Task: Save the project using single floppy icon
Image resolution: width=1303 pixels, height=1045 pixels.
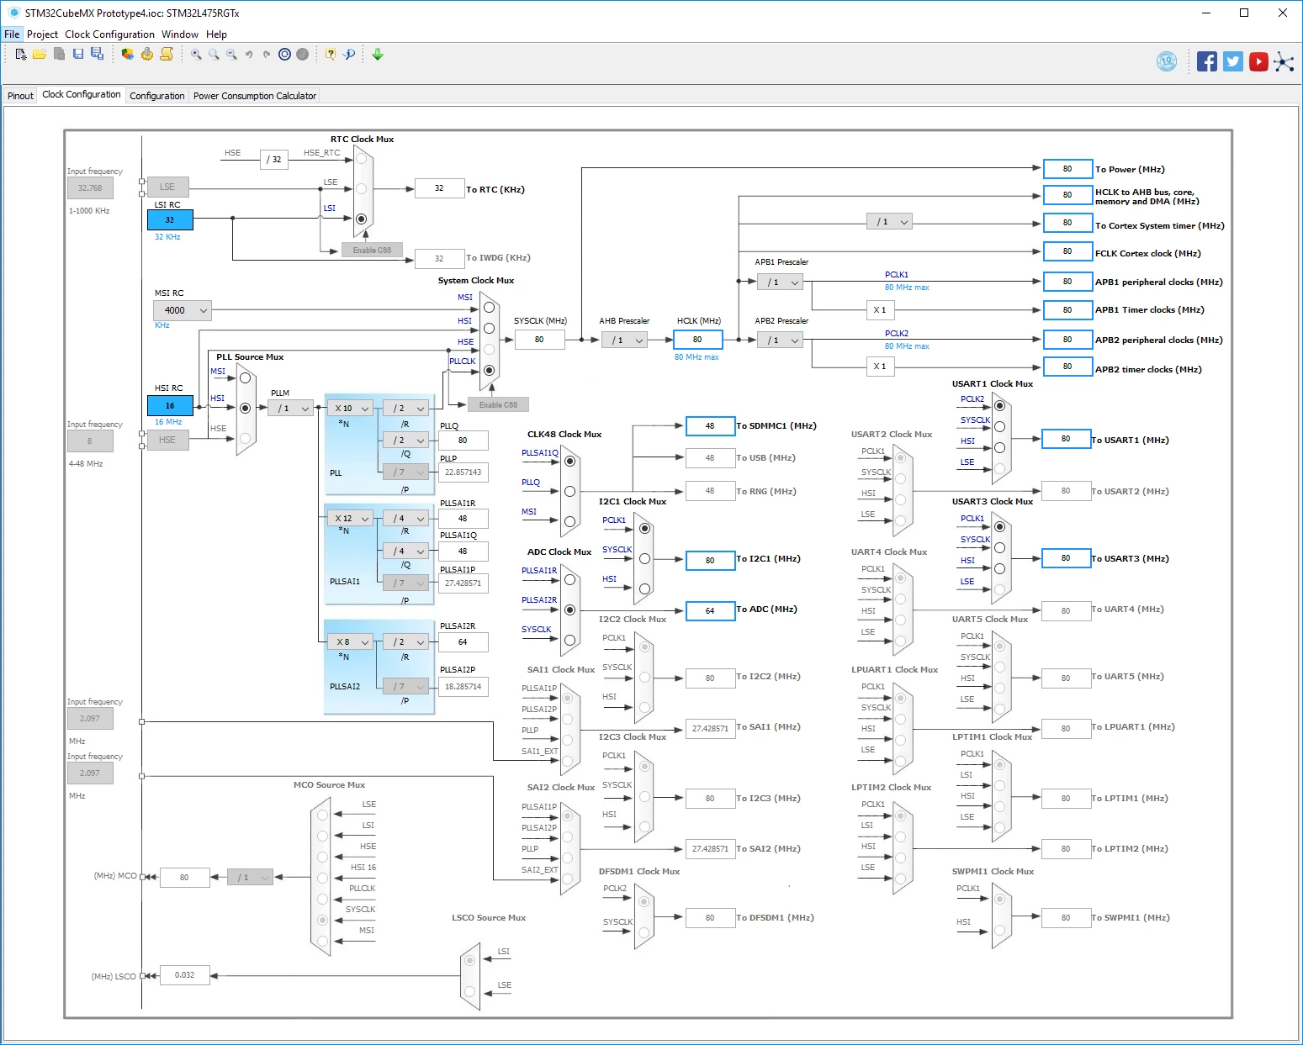Action: (78, 54)
